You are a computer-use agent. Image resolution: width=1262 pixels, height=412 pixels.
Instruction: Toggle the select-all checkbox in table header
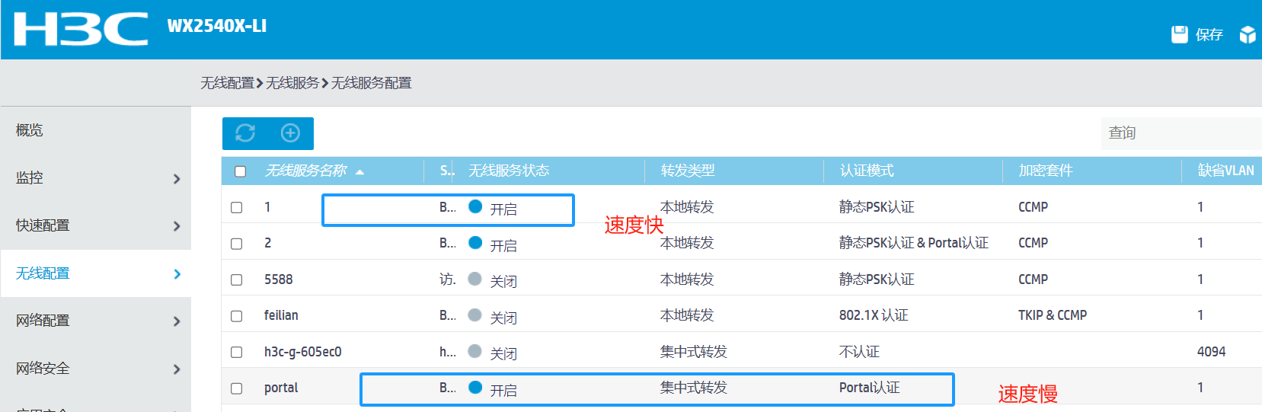tap(241, 171)
